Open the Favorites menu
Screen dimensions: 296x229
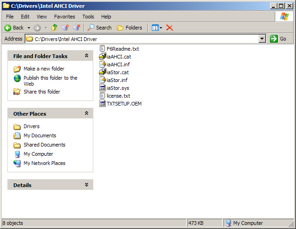point(64,17)
